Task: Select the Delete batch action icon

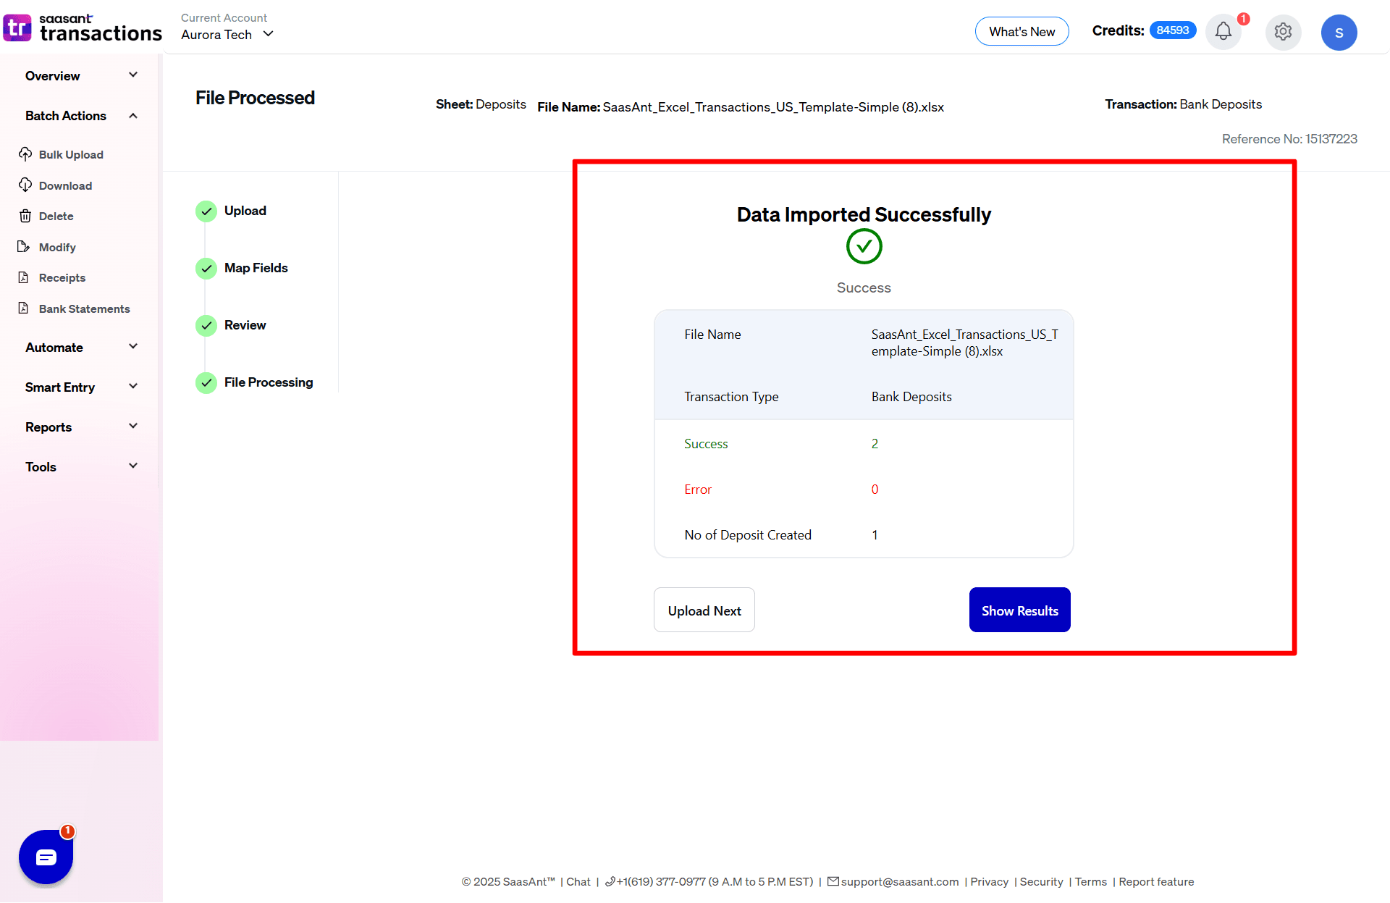Action: coord(25,216)
